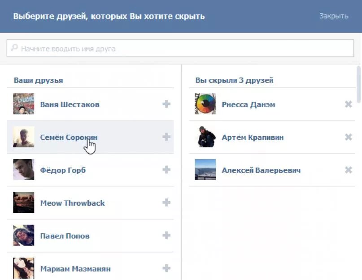Image resolution: width=362 pixels, height=280 pixels.
Task: Click plus icon for Meow Throwback
Action: tap(166, 202)
